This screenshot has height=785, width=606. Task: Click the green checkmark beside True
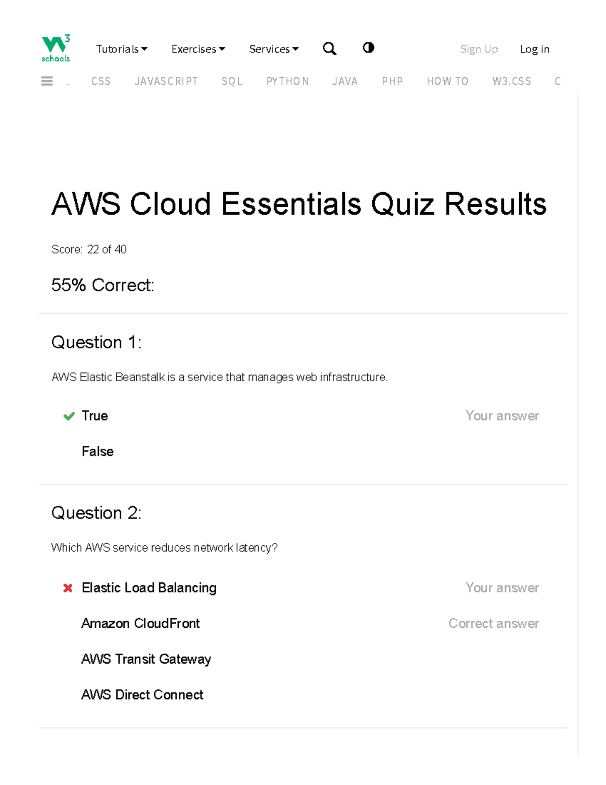(68, 417)
